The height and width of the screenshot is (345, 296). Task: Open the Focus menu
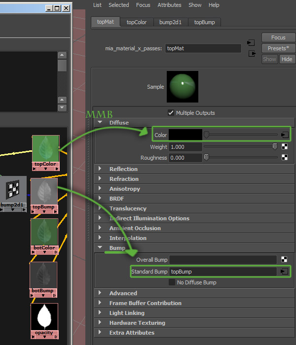pyautogui.click(x=143, y=5)
